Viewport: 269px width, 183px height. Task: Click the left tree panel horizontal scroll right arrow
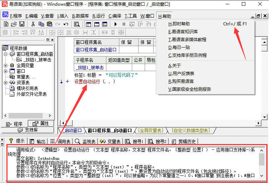pyautogui.click(x=50, y=115)
